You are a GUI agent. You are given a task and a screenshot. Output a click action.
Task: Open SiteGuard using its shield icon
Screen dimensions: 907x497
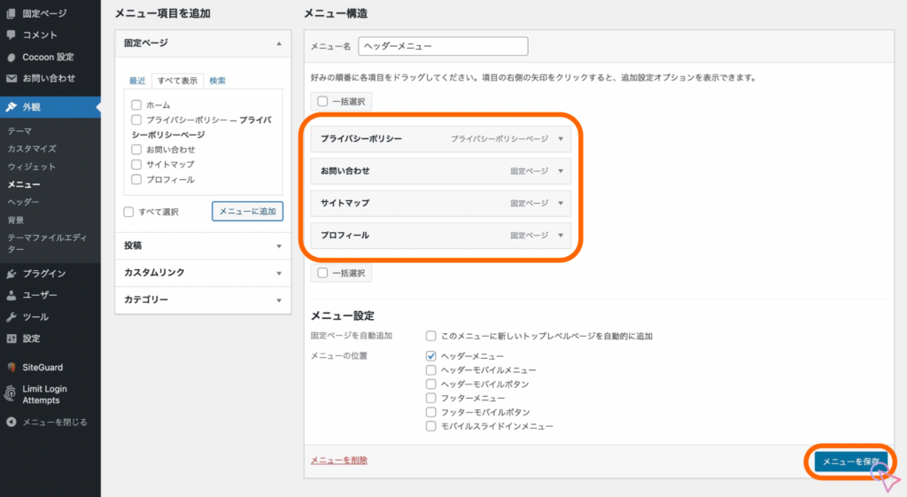(x=11, y=367)
